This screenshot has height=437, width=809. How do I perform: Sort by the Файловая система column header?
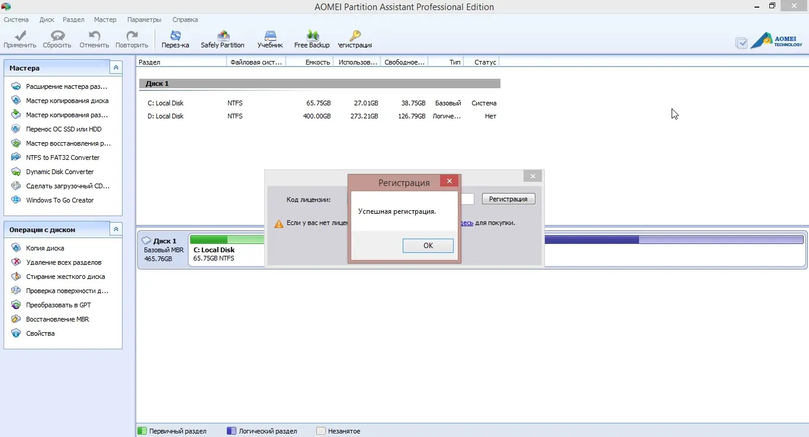click(x=256, y=62)
